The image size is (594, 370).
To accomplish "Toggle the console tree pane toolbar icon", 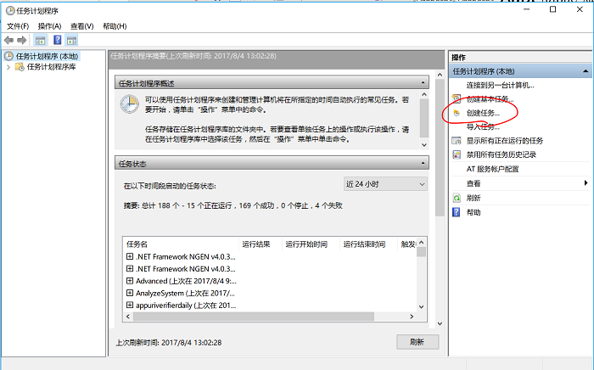I will pyautogui.click(x=41, y=40).
